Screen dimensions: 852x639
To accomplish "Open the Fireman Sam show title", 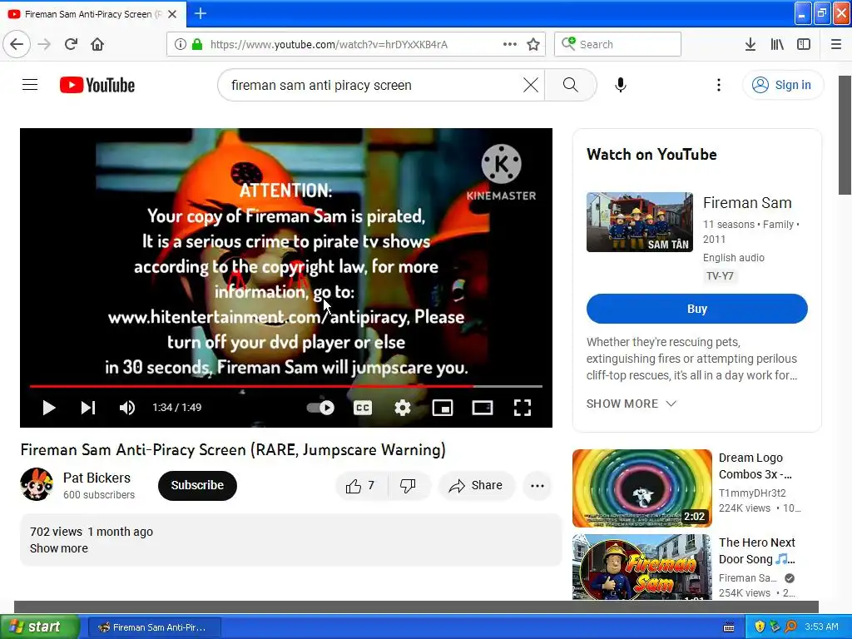I will (x=747, y=203).
